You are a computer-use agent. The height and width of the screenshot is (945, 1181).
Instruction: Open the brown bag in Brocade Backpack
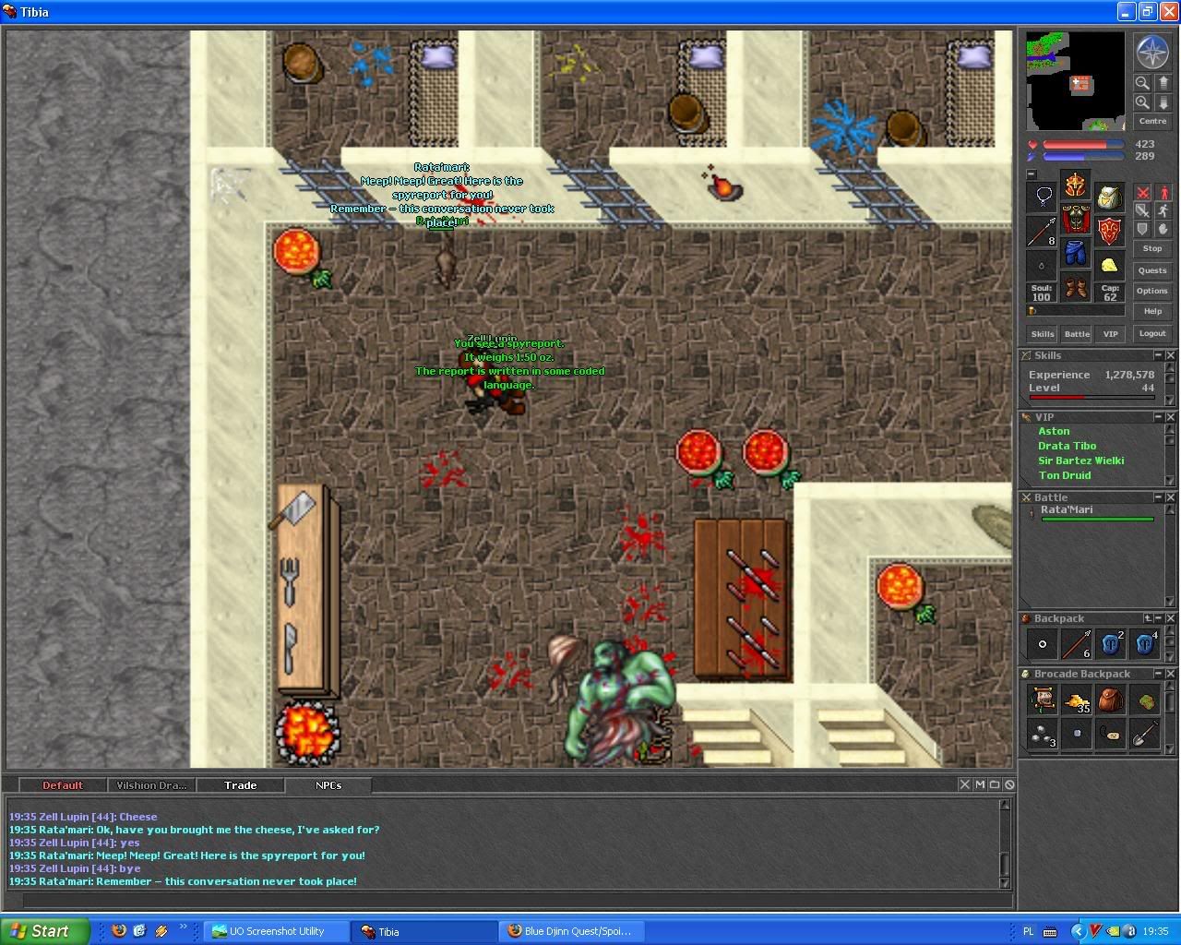1111,700
